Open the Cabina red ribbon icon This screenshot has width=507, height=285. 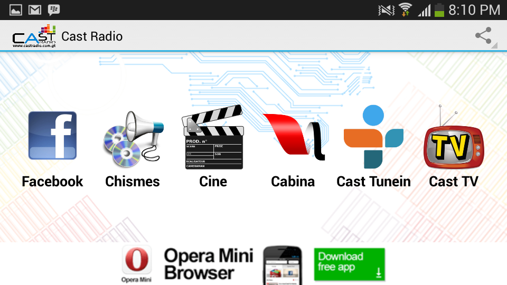294,137
